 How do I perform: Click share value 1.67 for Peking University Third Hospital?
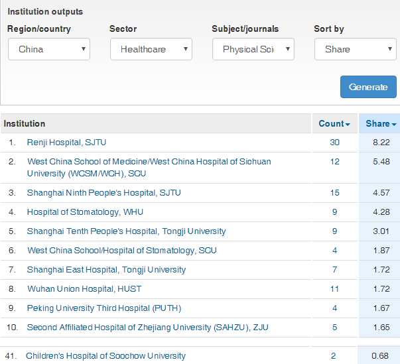[x=381, y=308]
